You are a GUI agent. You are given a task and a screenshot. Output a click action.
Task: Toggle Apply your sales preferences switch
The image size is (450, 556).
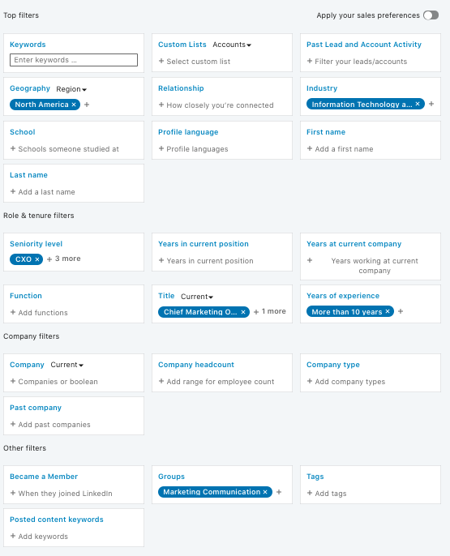(x=431, y=15)
